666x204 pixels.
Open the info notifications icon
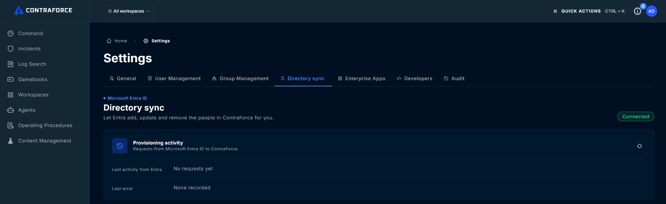coord(638,11)
